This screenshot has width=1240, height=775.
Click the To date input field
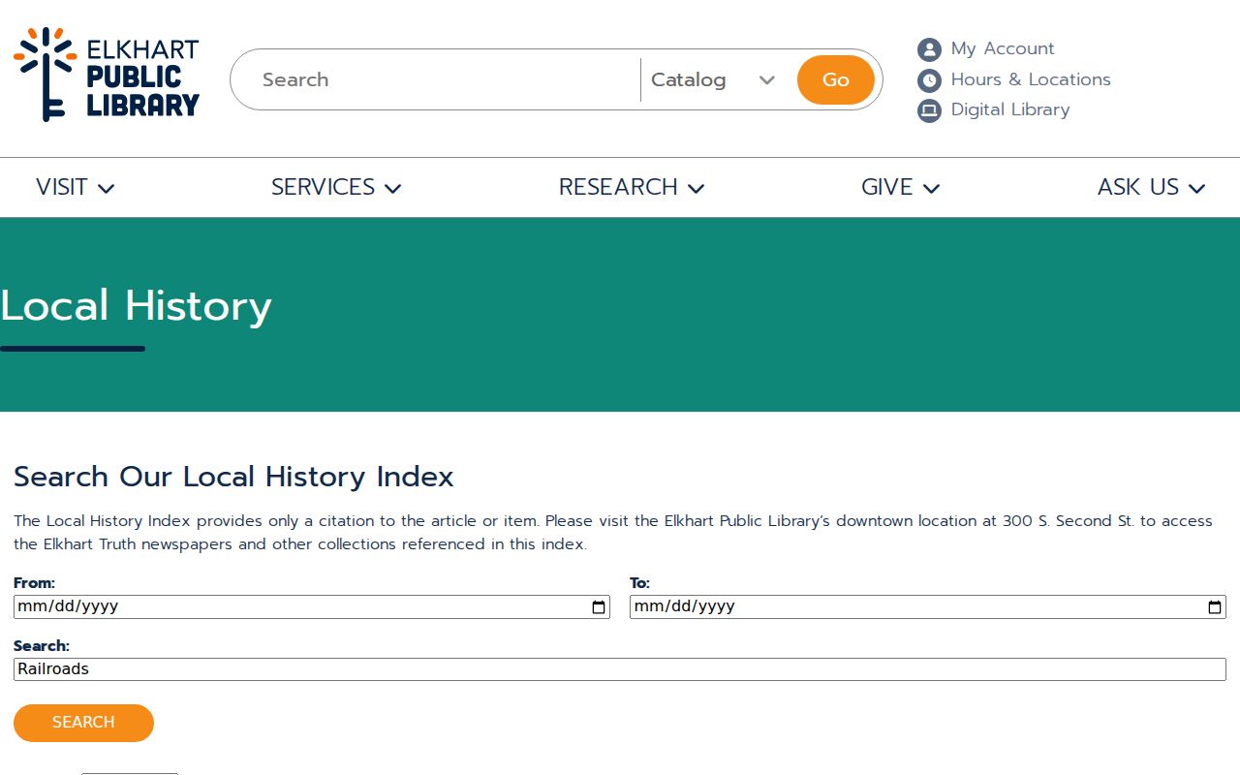928,607
